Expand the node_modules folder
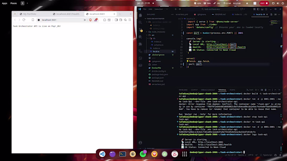 click(147, 32)
